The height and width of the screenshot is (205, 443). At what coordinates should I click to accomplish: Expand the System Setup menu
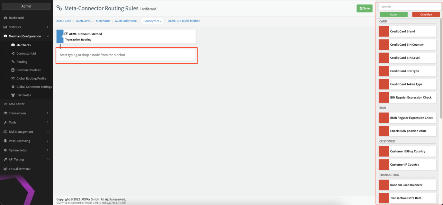point(26,150)
